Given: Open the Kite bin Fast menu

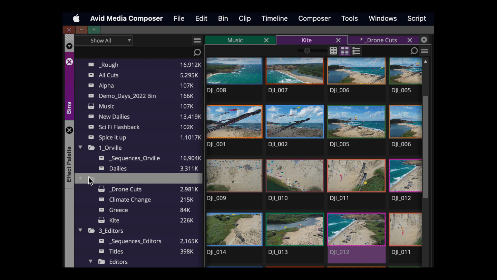Looking at the screenshot, I should pyautogui.click(x=425, y=51).
